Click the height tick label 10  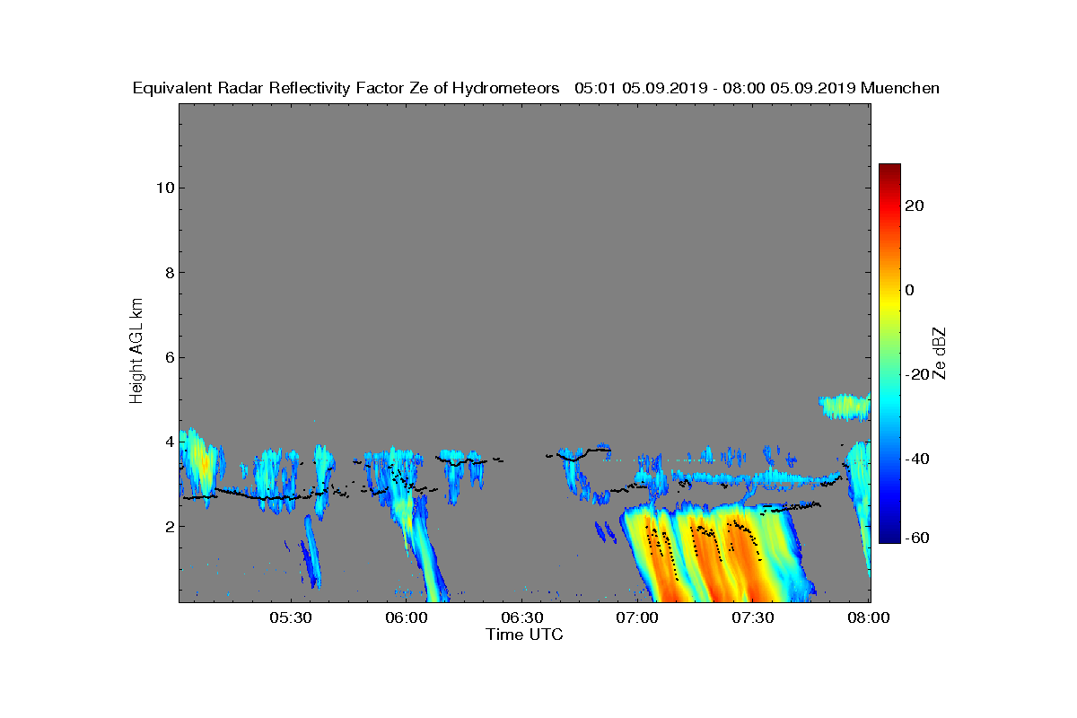click(163, 188)
